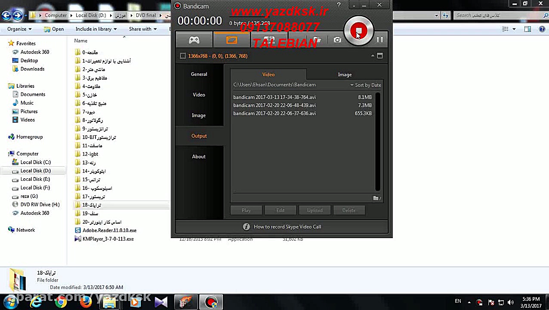Open the Image settings section

199,115
